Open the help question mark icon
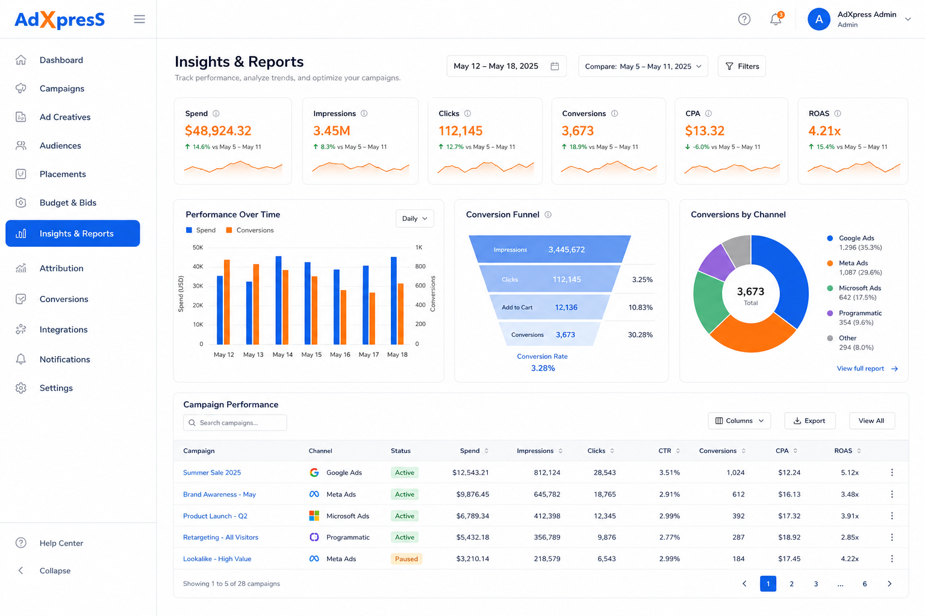The height and width of the screenshot is (616, 925). (744, 19)
